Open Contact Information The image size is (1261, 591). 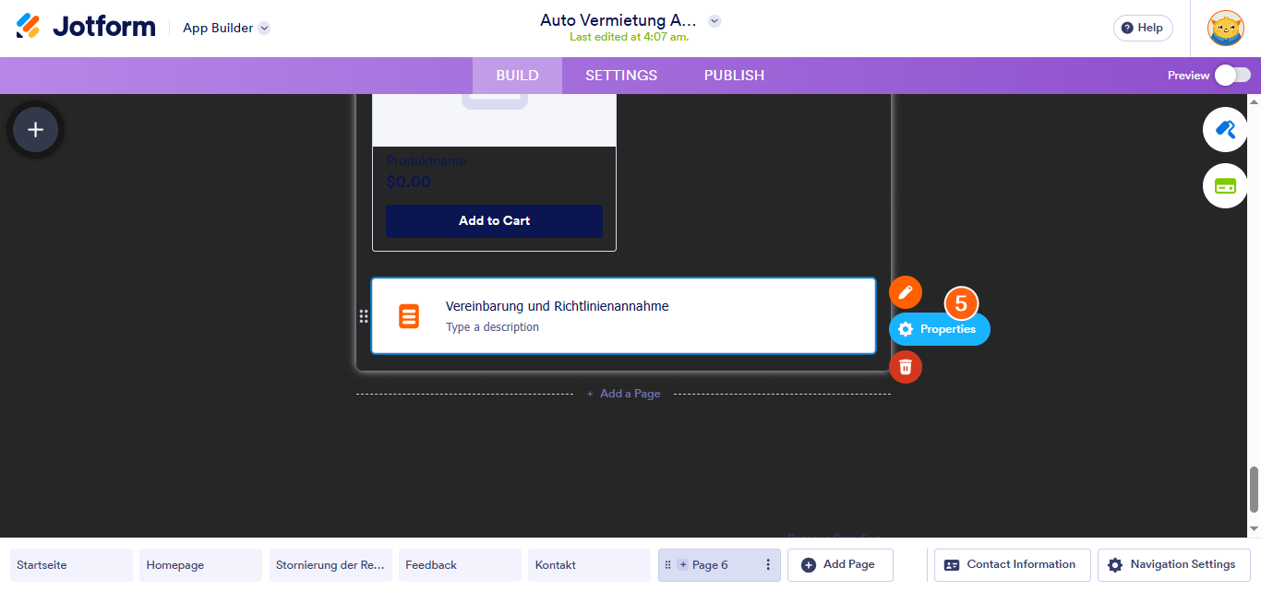(x=1012, y=565)
